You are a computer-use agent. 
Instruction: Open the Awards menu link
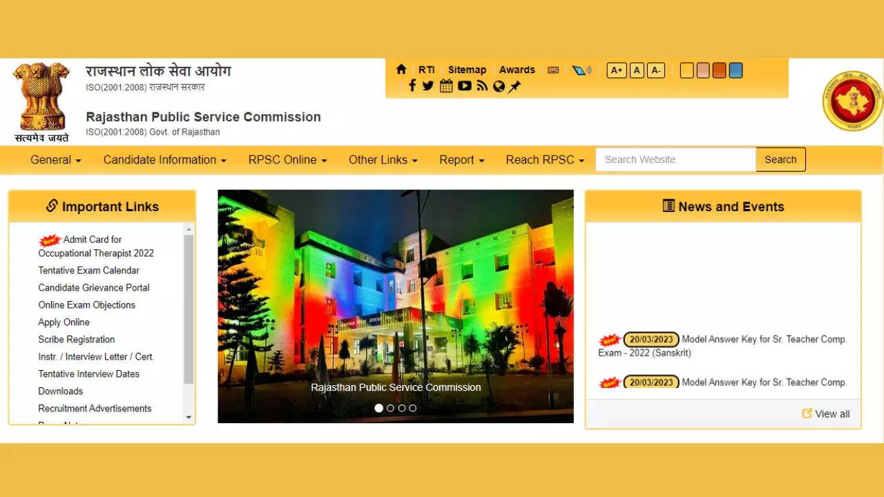(517, 70)
